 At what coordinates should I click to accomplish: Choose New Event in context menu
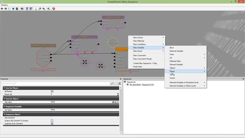[147, 51]
